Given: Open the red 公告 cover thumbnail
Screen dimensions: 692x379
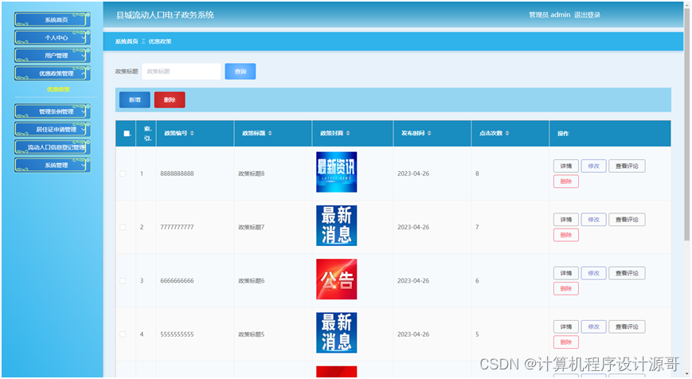Looking at the screenshot, I should (x=336, y=279).
